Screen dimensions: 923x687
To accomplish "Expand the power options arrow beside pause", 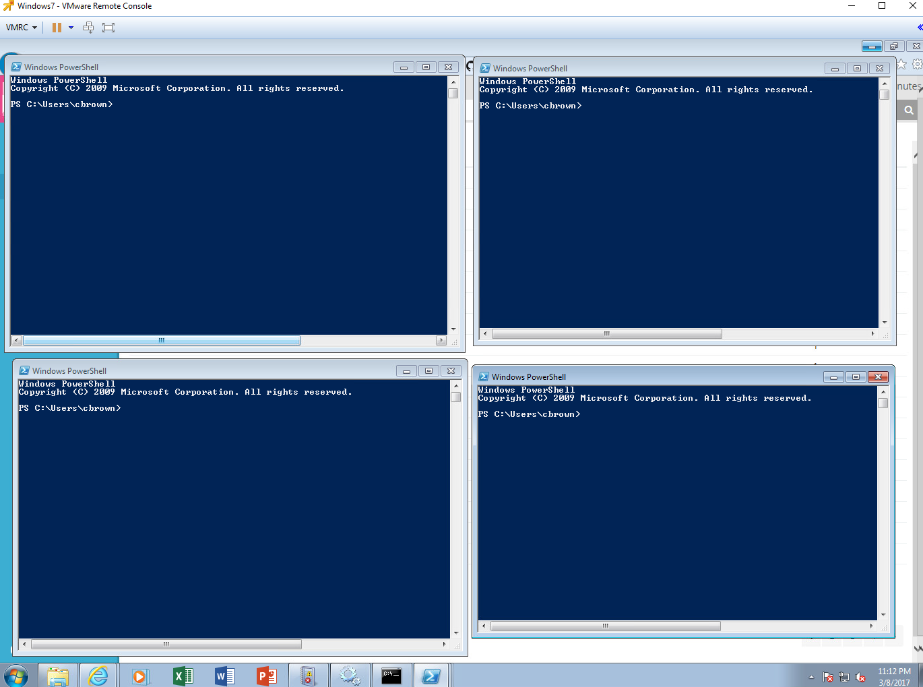I will point(71,28).
